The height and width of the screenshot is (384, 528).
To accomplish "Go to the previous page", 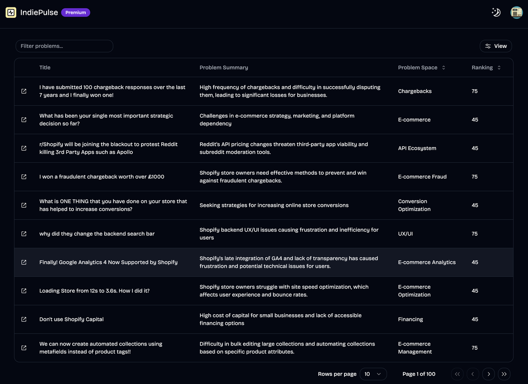I will pyautogui.click(x=473, y=374).
